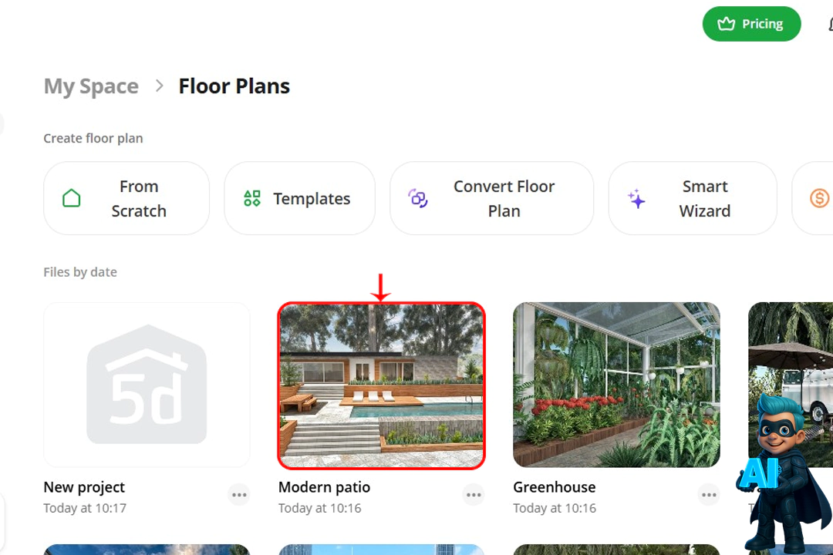This screenshot has width=833, height=555.
Task: Select the Floor Plans breadcrumb heading
Action: [234, 86]
